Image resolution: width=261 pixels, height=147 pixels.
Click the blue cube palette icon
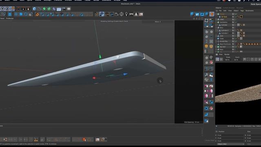(206, 121)
